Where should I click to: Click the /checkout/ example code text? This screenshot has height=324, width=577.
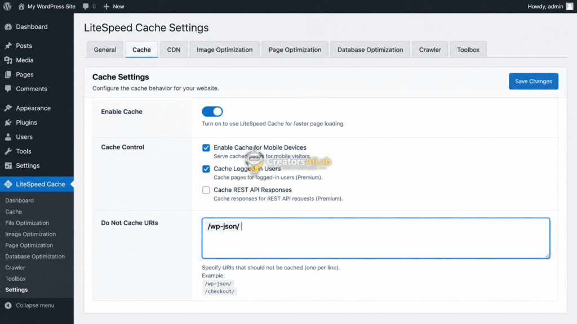219,291
